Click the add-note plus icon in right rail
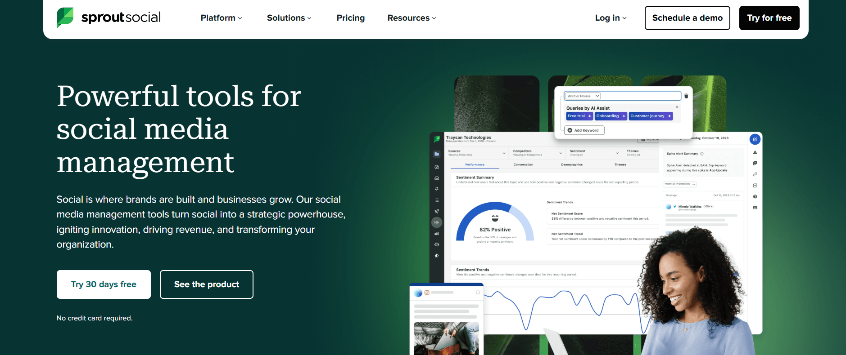This screenshot has height=355, width=846. point(755,186)
